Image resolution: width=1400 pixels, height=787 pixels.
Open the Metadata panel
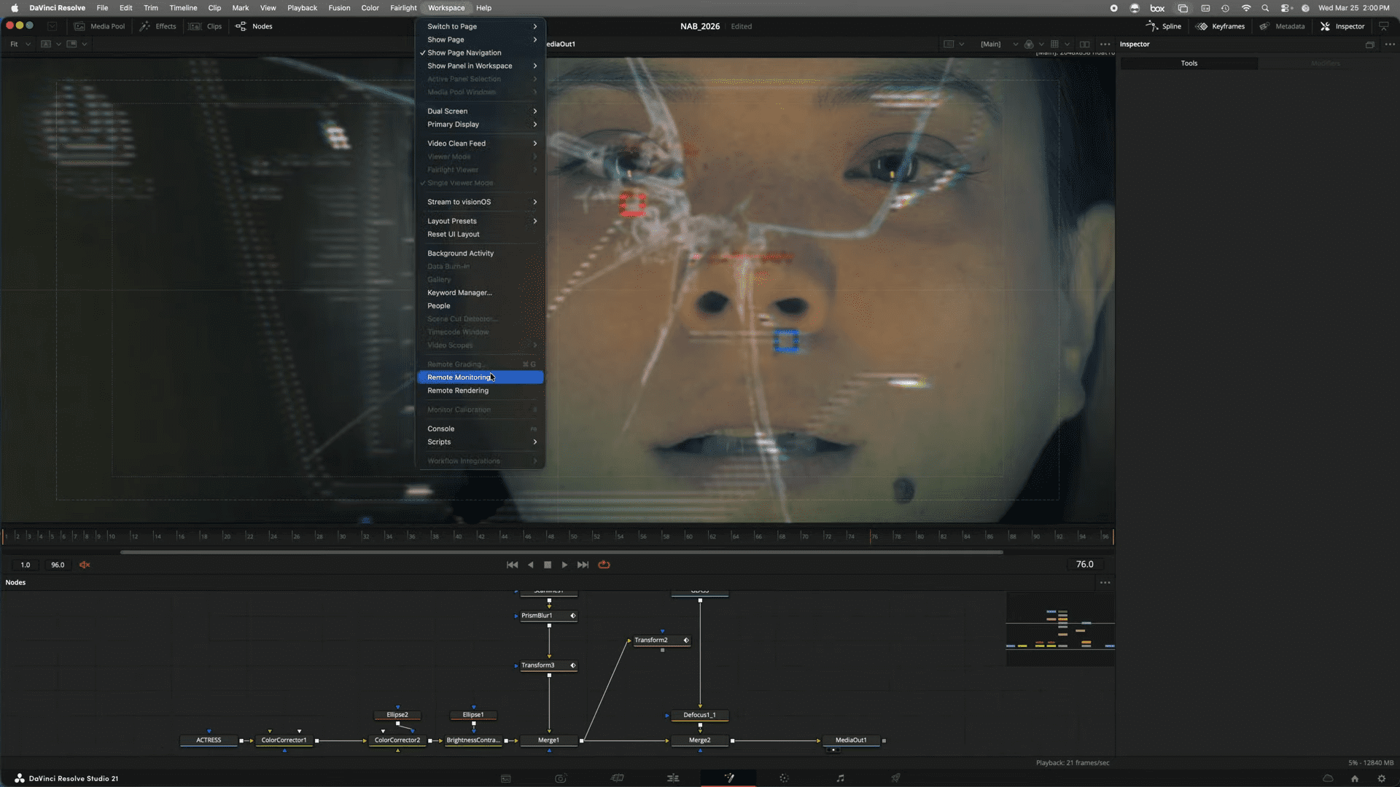point(1282,26)
